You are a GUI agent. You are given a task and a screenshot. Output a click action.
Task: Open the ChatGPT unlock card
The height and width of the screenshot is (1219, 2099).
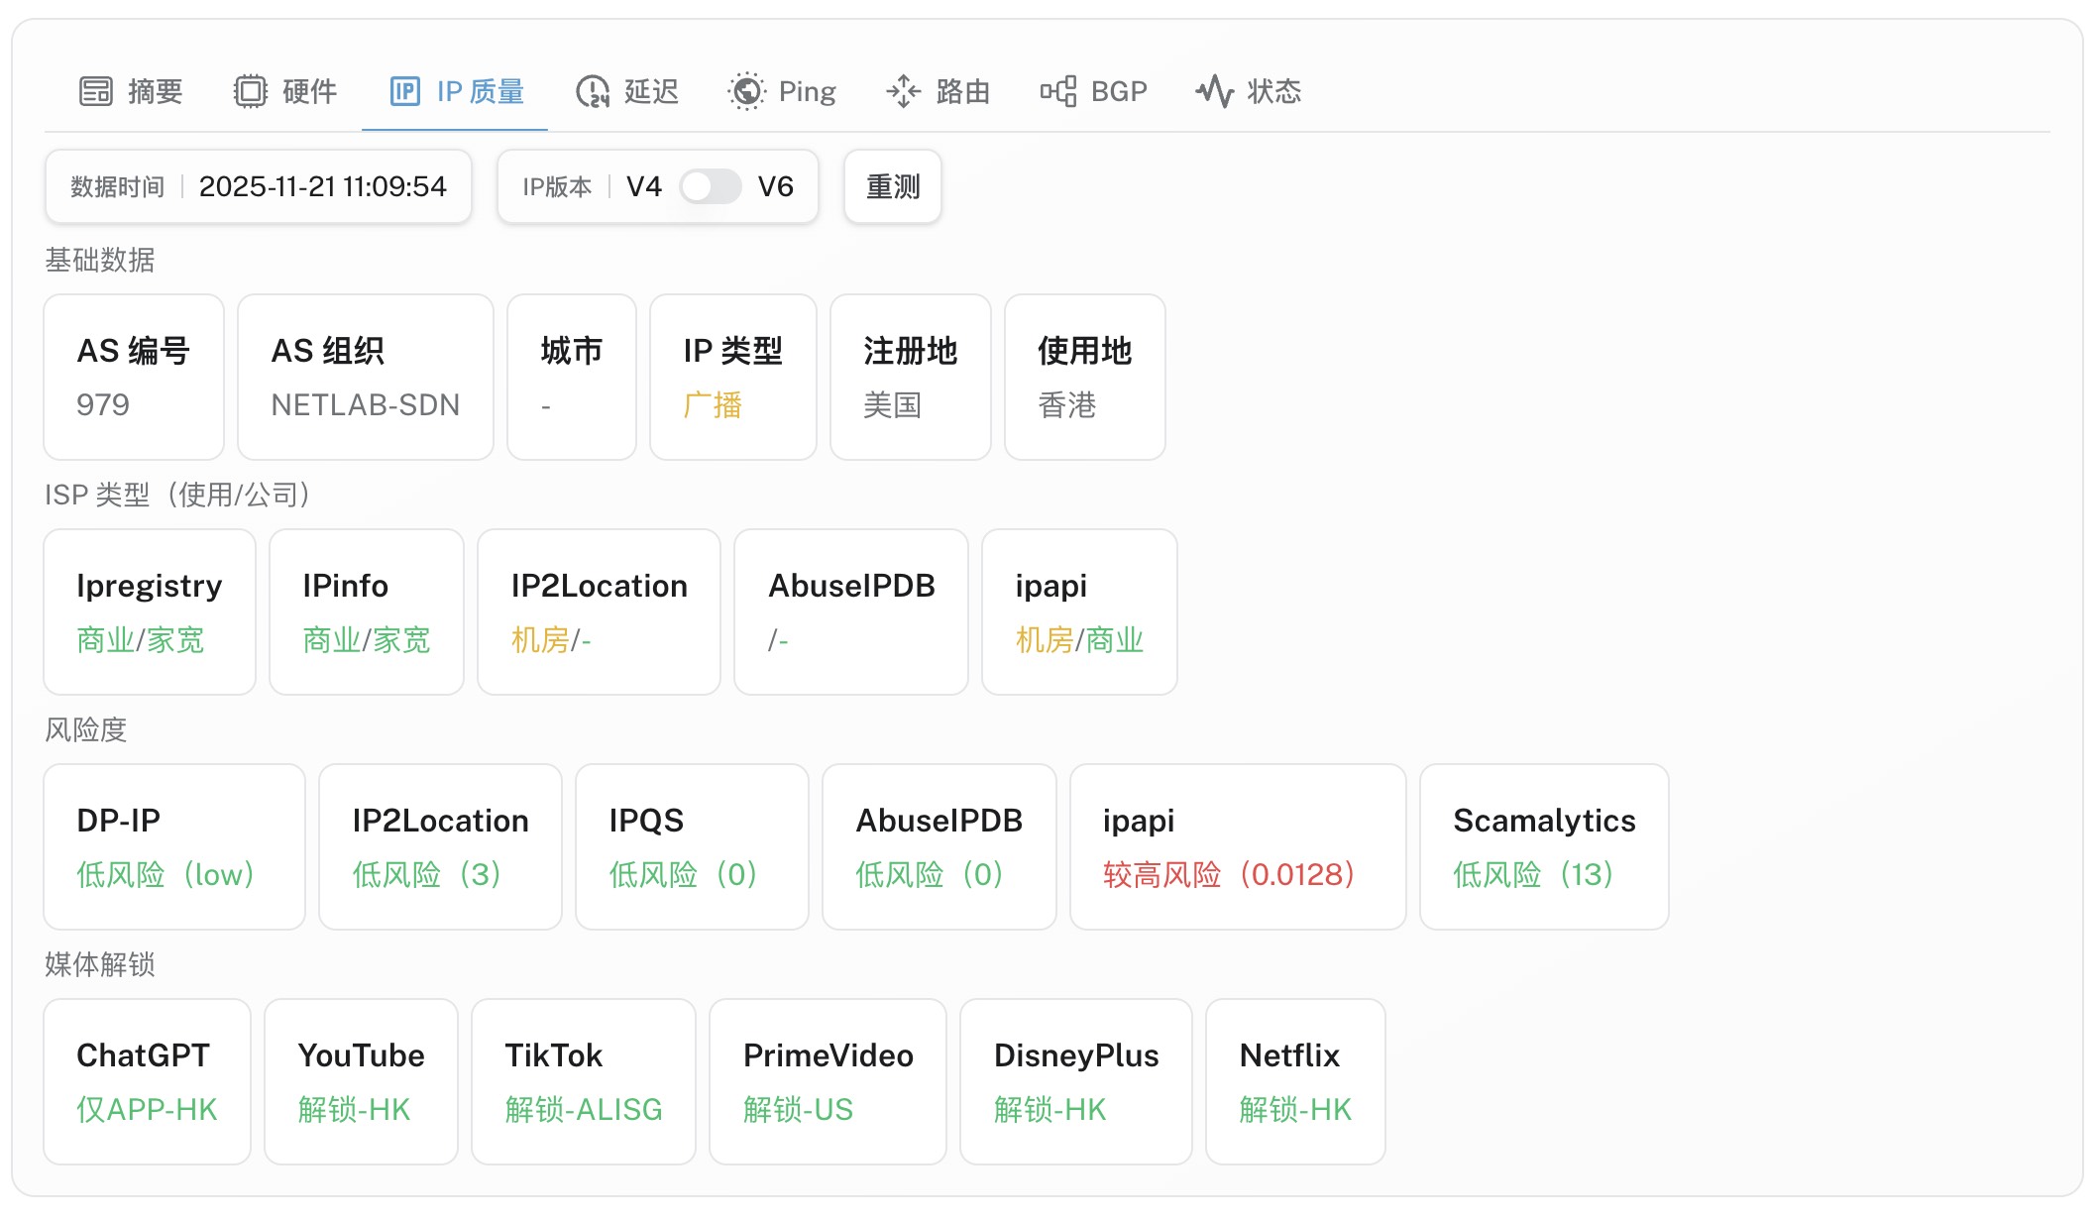[147, 1081]
